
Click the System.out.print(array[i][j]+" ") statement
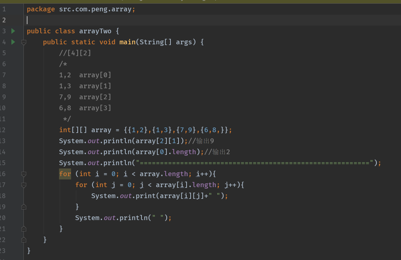pos(159,196)
